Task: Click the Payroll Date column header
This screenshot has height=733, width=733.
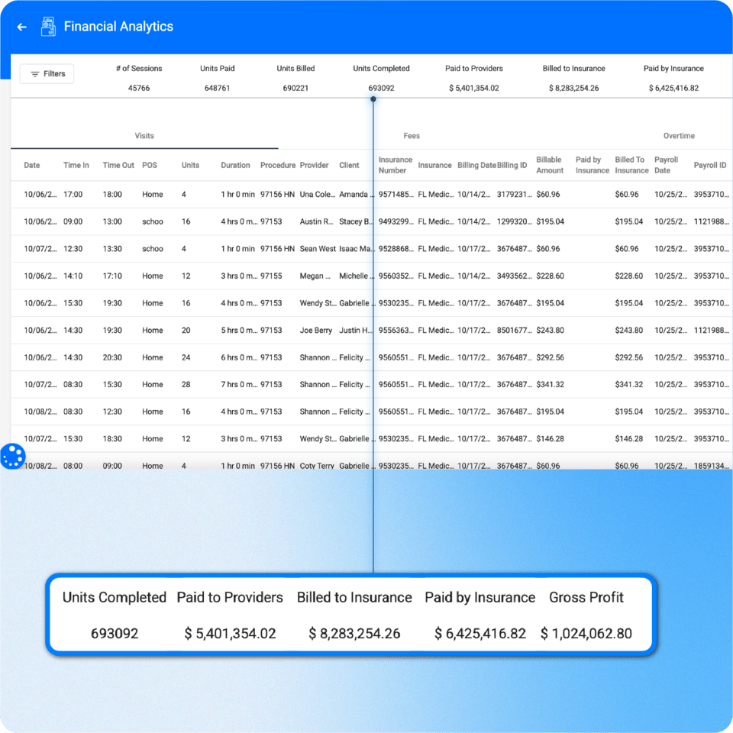Action: (666, 165)
